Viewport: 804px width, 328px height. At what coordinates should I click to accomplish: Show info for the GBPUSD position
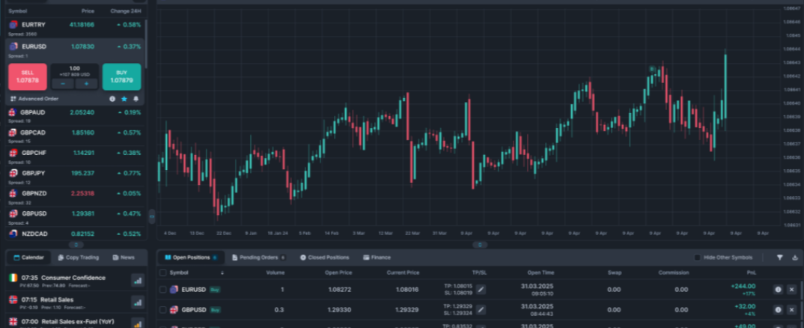click(x=778, y=309)
